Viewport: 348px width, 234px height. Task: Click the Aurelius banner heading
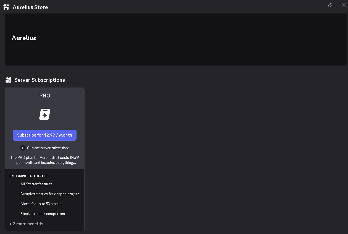point(24,38)
